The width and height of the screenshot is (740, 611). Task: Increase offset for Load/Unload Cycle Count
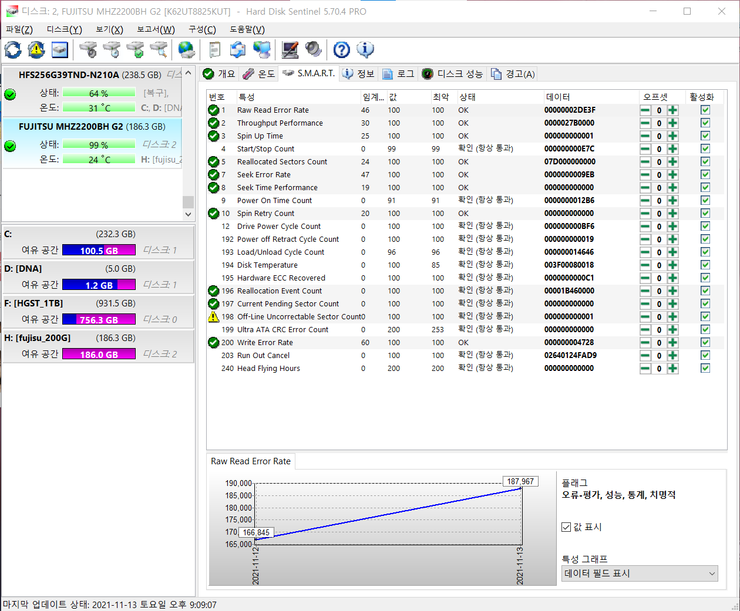pos(672,252)
